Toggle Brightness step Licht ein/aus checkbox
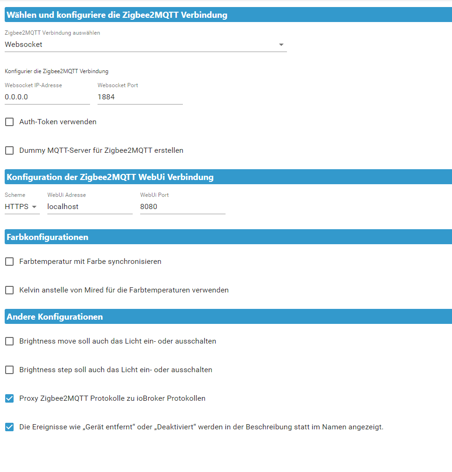This screenshot has width=452, height=472. click(x=9, y=370)
